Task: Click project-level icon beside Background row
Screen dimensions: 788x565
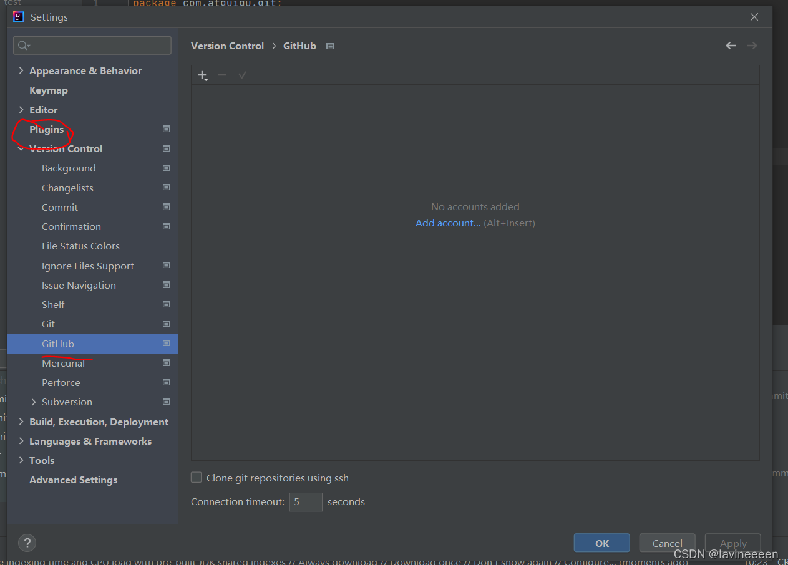Action: (166, 168)
